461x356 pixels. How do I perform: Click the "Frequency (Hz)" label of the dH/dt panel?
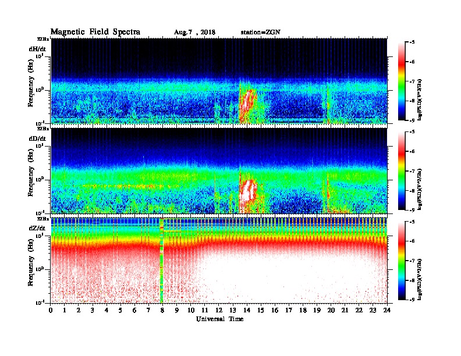point(31,84)
